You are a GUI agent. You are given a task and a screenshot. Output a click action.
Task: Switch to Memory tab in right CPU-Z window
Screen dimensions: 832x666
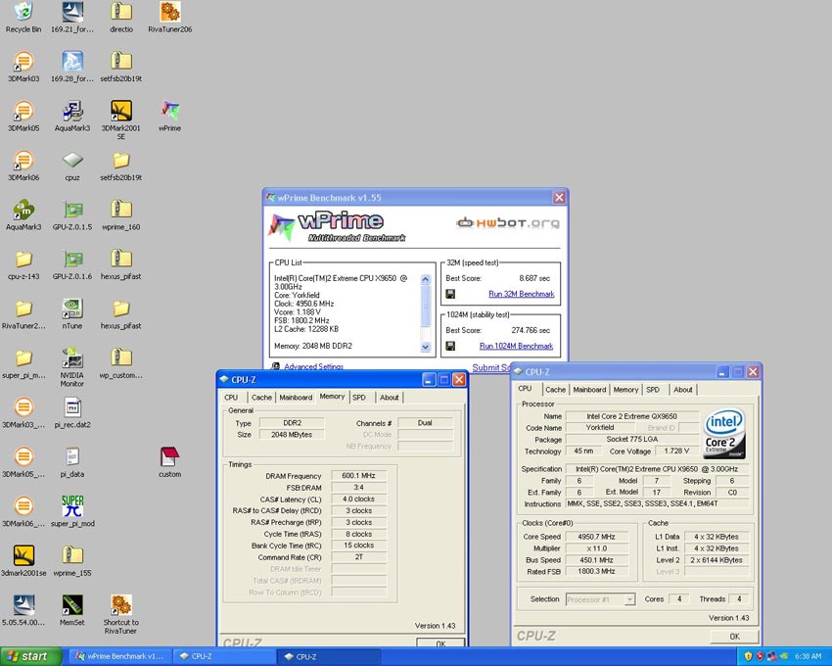coord(625,389)
